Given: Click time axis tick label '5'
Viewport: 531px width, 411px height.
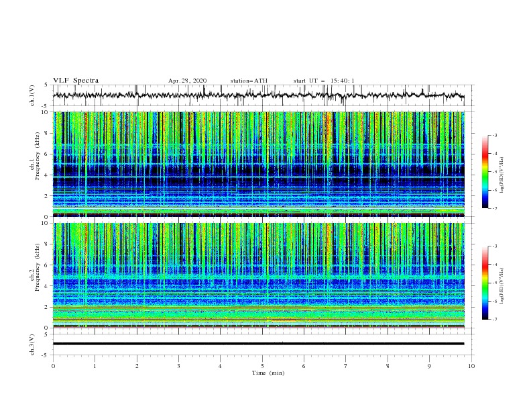Looking at the screenshot, I should pos(262,366).
